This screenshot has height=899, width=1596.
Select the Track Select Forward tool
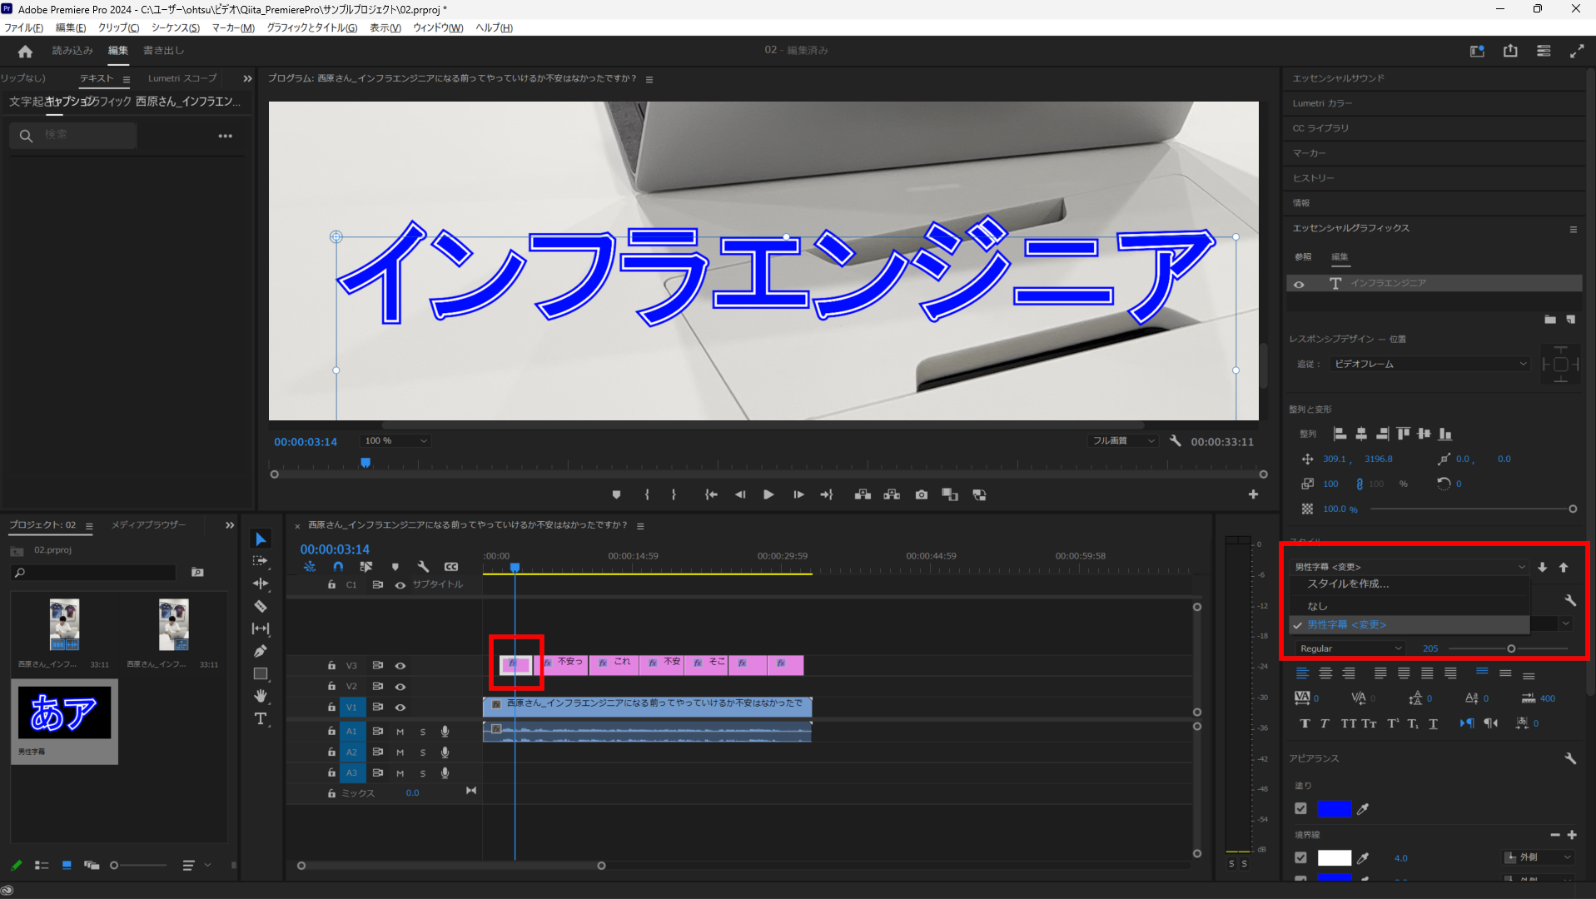(x=261, y=561)
